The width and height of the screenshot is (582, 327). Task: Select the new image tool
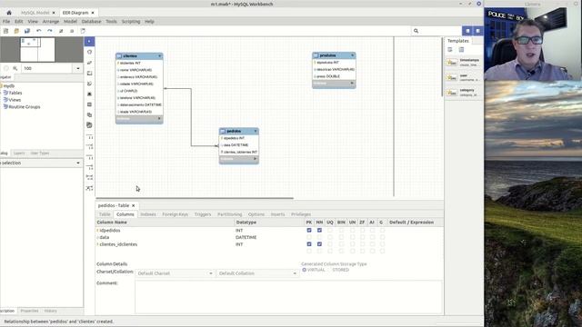[89, 94]
